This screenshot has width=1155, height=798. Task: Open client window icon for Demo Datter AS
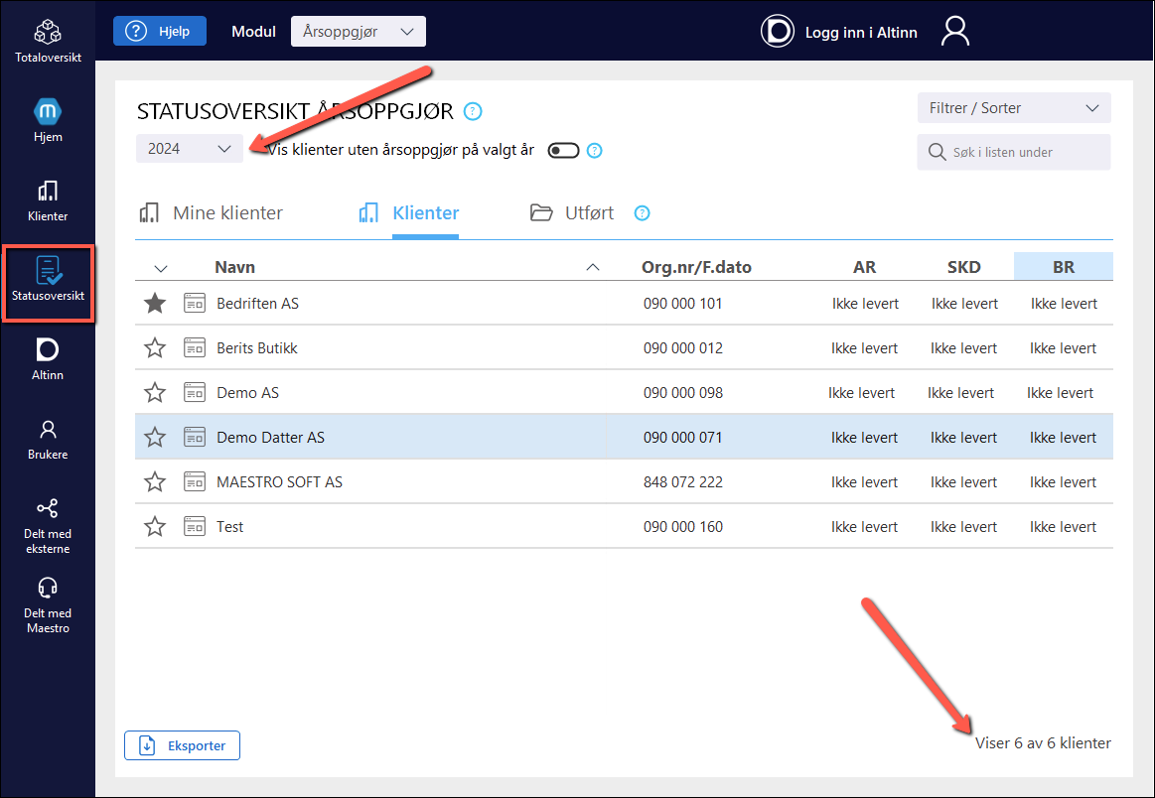coord(195,438)
